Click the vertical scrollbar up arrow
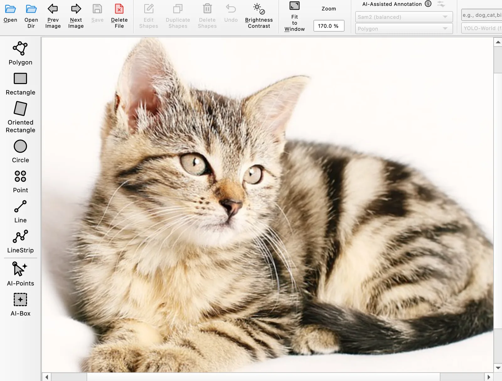The height and width of the screenshot is (381, 502). [x=498, y=42]
